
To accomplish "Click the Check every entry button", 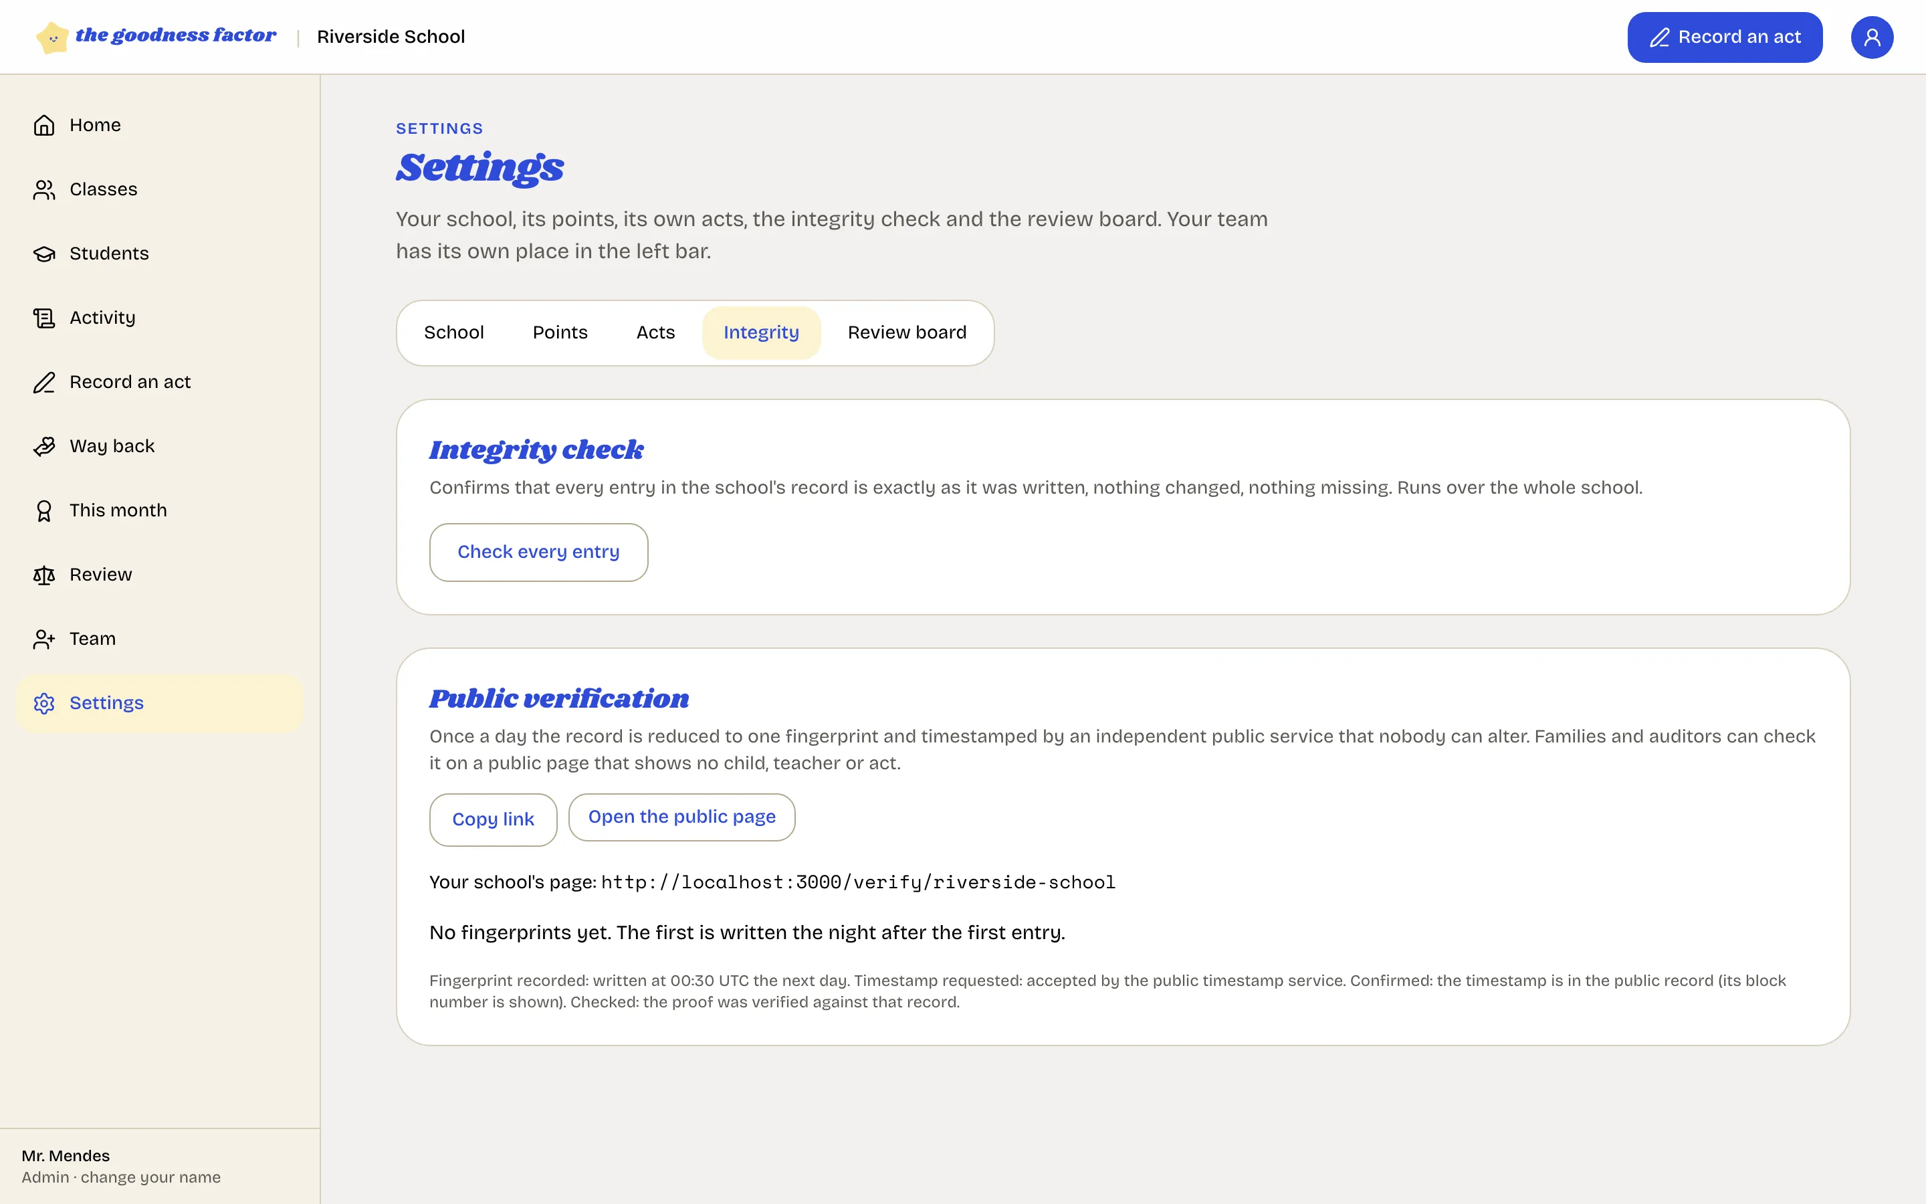I will pos(539,552).
